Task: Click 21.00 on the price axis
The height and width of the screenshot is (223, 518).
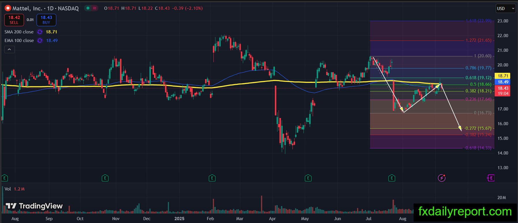Action: pos(503,50)
